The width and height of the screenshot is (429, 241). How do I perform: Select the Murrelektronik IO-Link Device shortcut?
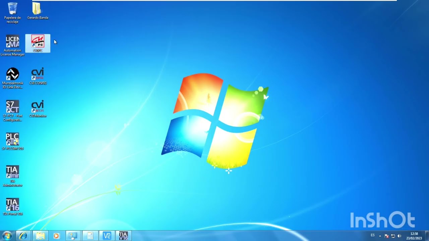pyautogui.click(x=12, y=78)
